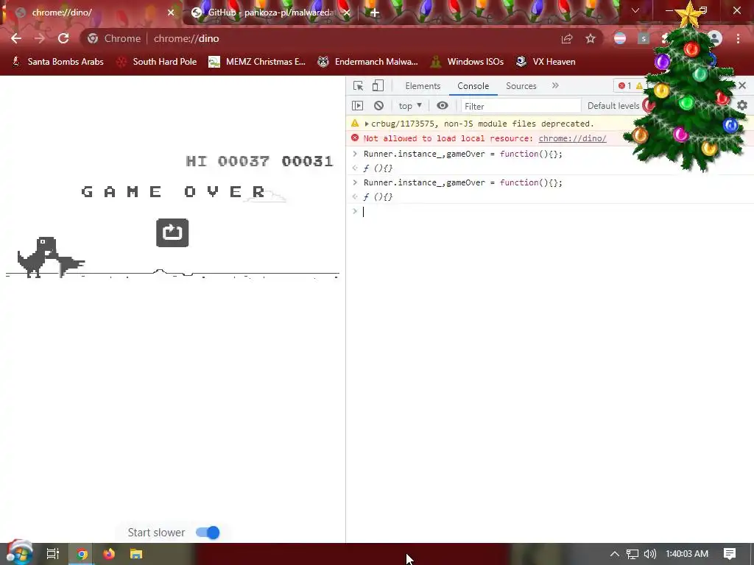The height and width of the screenshot is (565, 754).
Task: Open Endermanch Malware bookmark
Action: point(368,62)
